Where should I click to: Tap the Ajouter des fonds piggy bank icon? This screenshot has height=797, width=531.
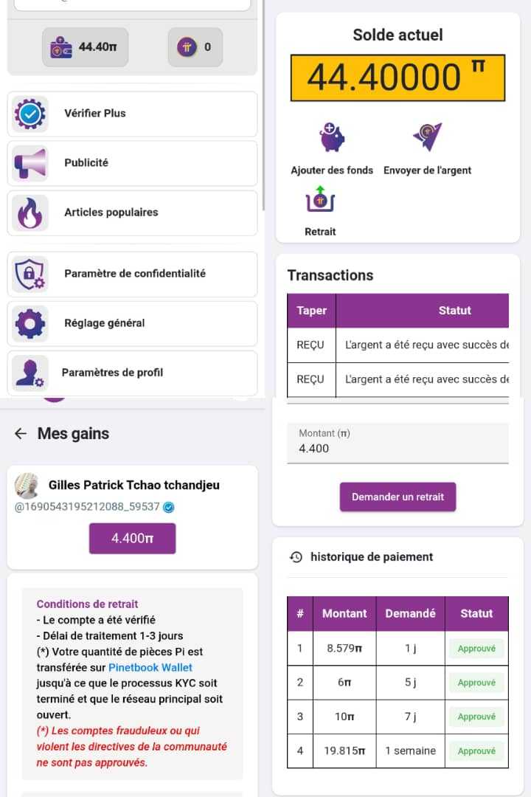coord(332,137)
